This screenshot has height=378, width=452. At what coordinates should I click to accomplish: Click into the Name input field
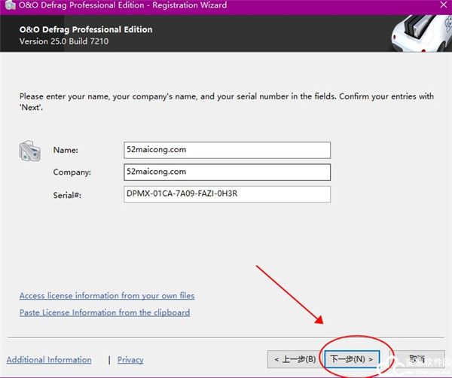click(x=228, y=150)
